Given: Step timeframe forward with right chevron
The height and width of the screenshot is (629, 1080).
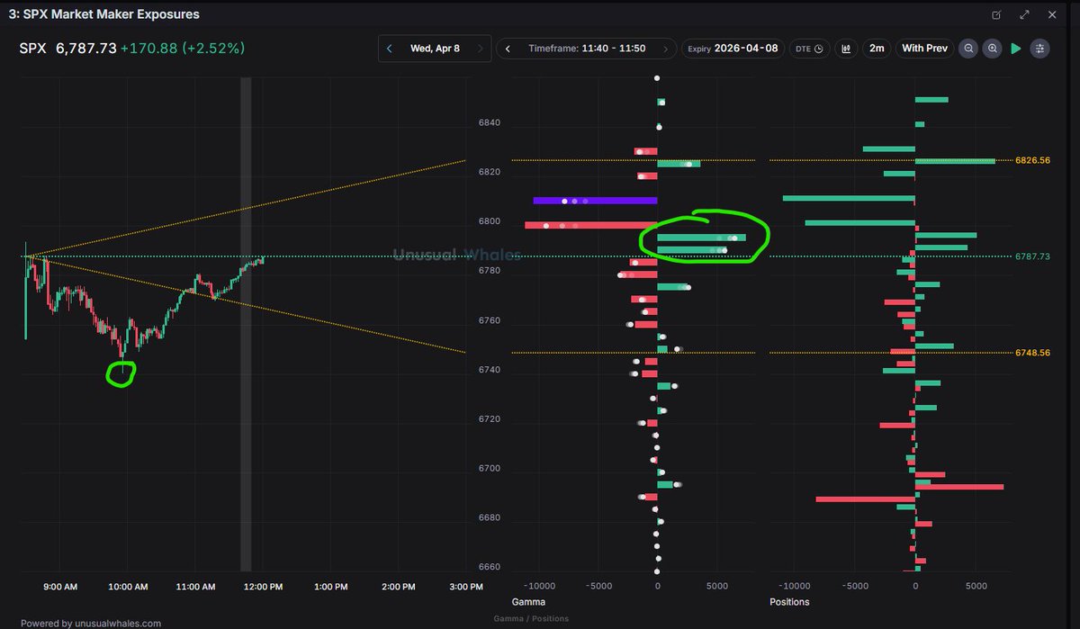Looking at the screenshot, I should point(666,49).
